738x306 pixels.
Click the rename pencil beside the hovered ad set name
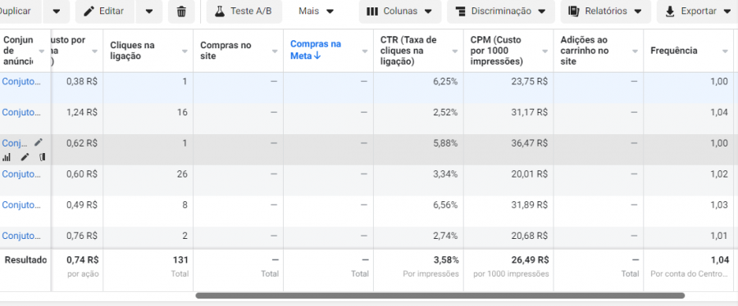click(x=39, y=142)
